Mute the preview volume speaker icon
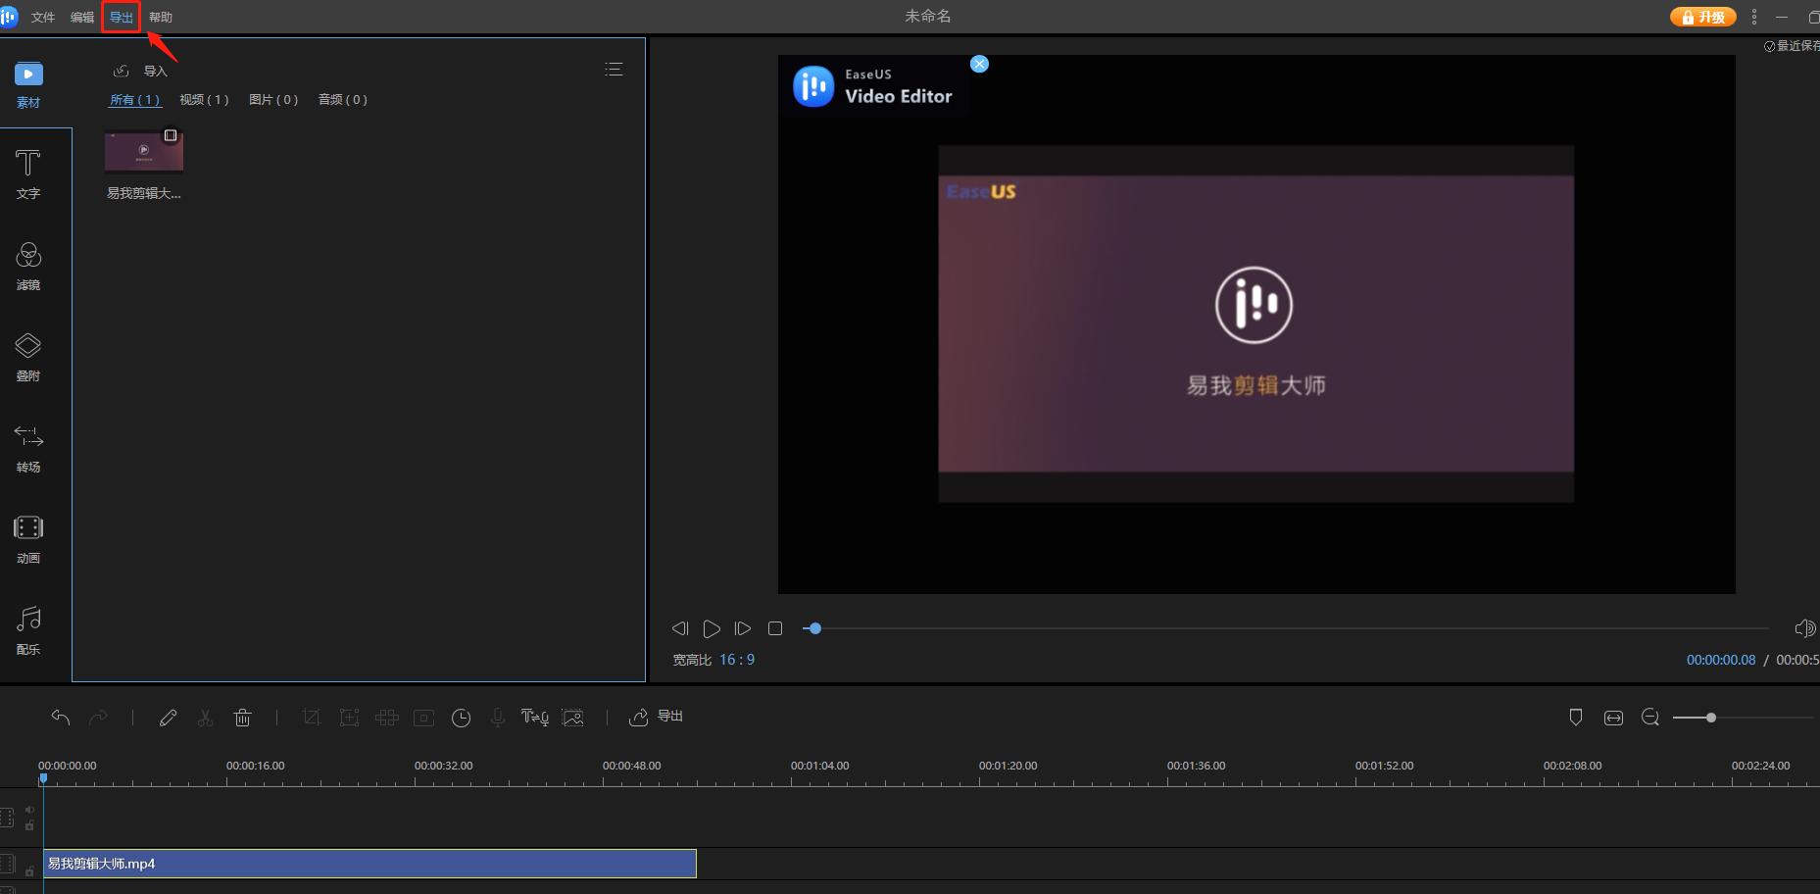Screen dimensions: 1820x894 pos(1803,628)
